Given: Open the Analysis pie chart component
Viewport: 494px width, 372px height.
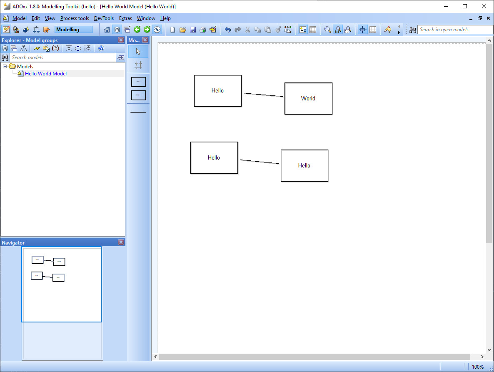Looking at the screenshot, I should pos(26,30).
